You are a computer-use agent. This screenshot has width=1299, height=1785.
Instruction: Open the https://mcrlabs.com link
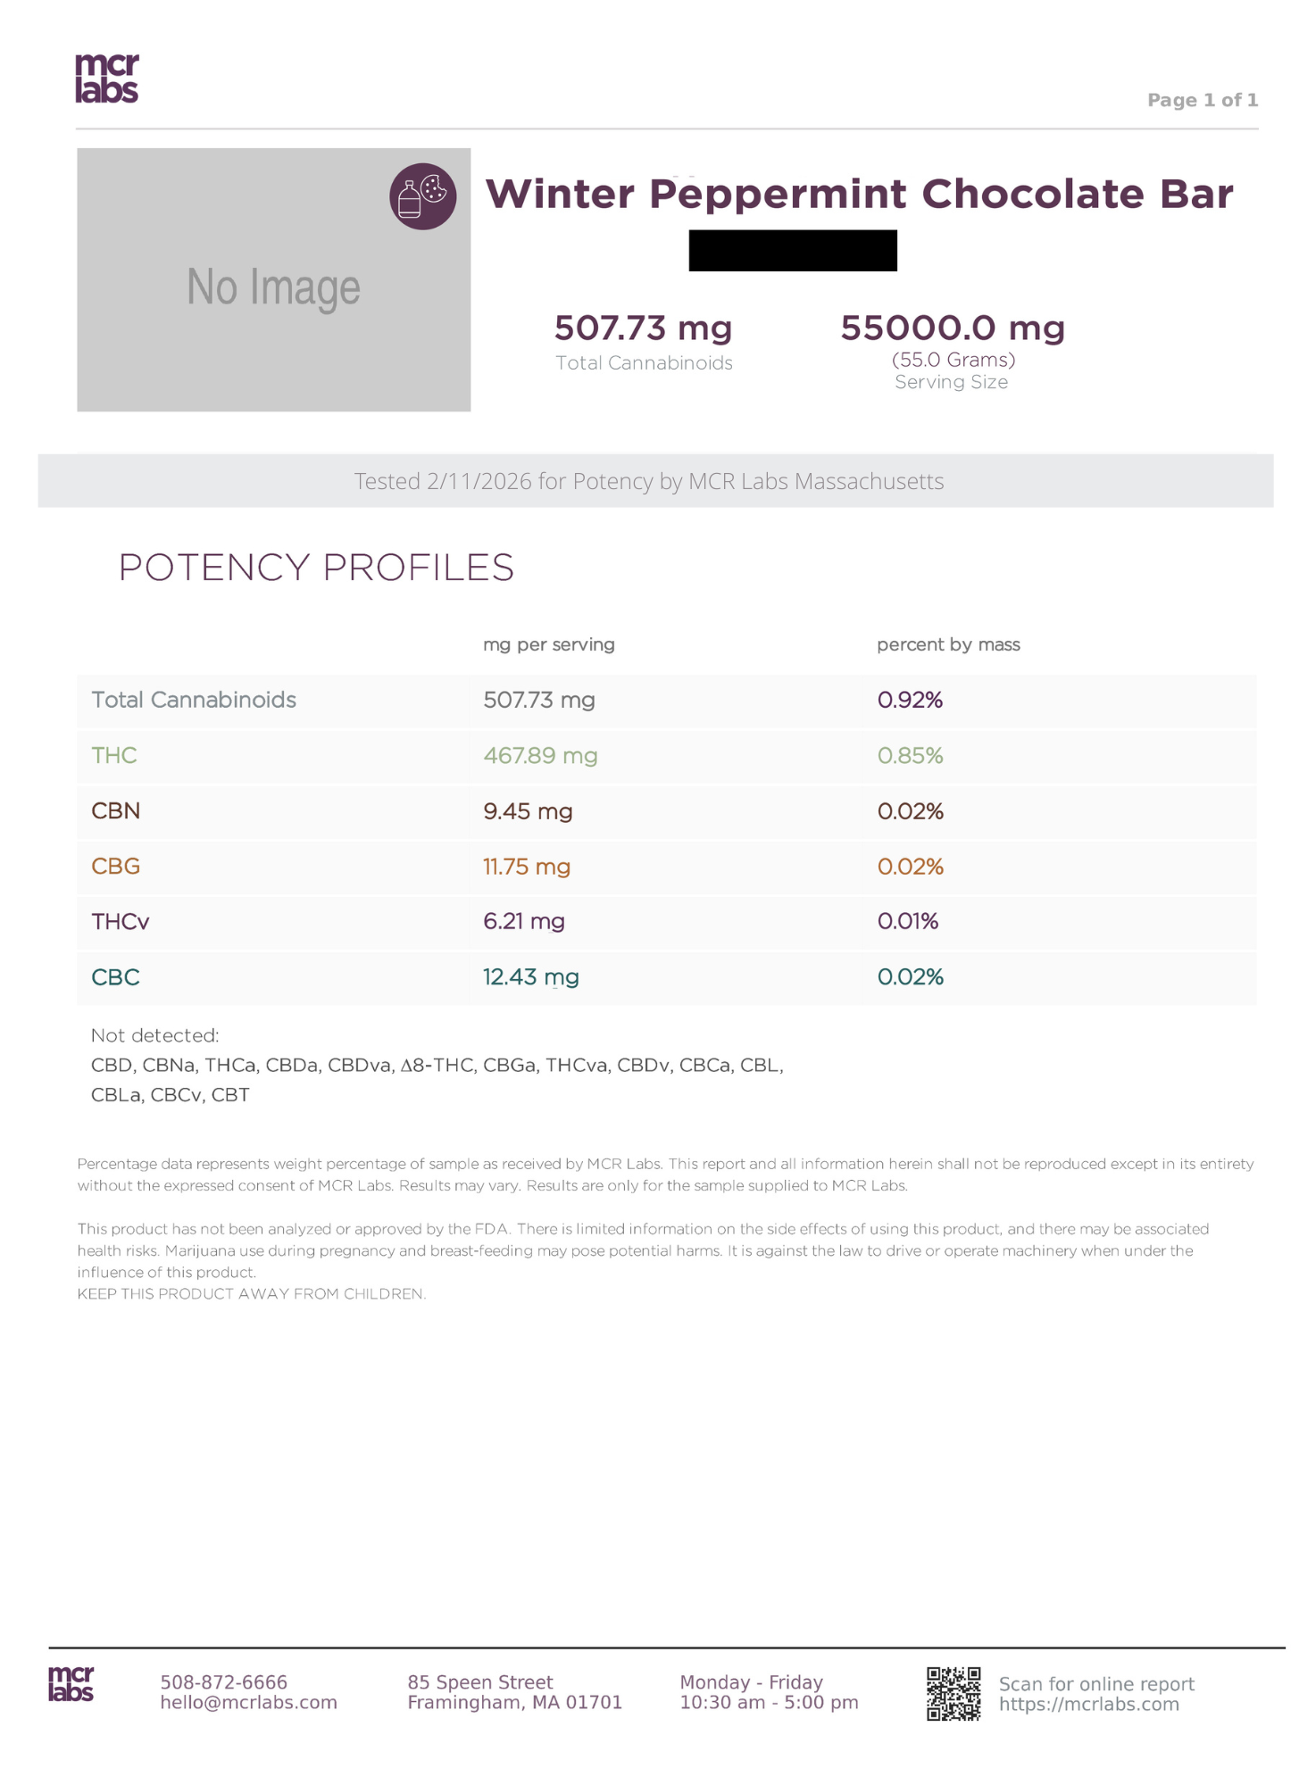(x=1088, y=1705)
